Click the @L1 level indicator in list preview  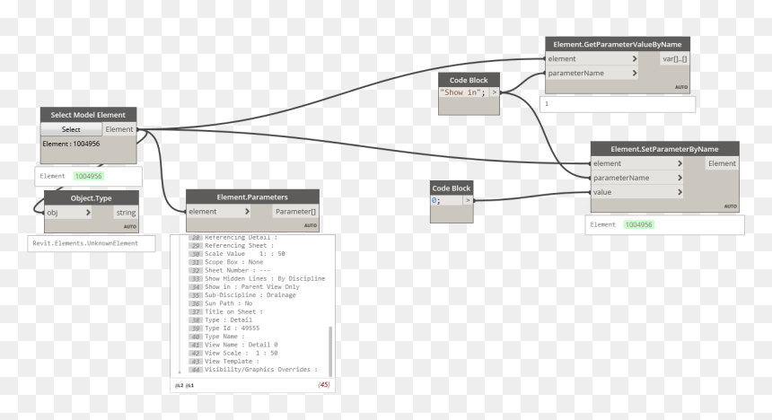tap(189, 386)
